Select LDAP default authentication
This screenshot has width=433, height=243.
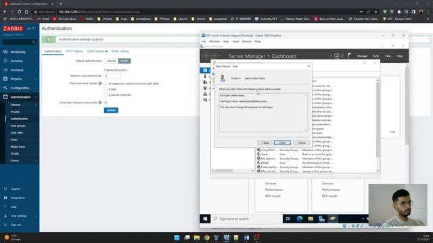click(124, 61)
